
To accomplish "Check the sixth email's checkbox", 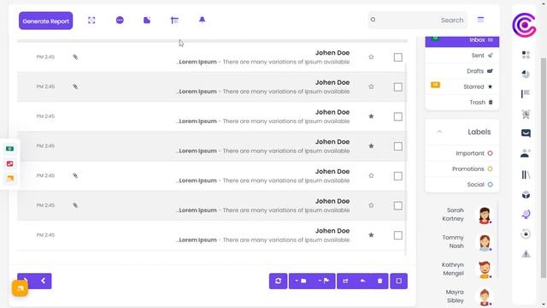I will pyautogui.click(x=397, y=205).
